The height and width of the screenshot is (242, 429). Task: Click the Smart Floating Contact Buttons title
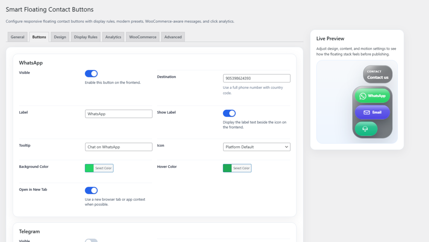pyautogui.click(x=50, y=9)
